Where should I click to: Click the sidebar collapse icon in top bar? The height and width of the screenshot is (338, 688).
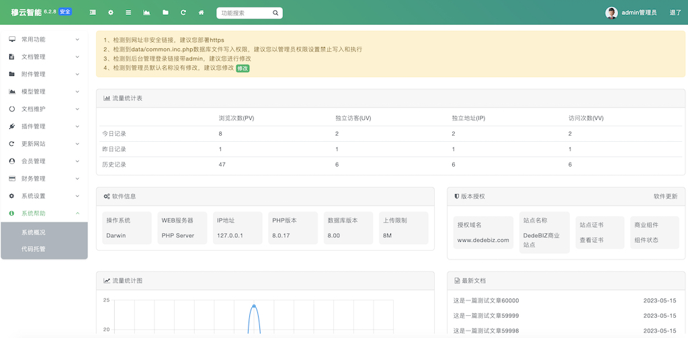coord(93,13)
